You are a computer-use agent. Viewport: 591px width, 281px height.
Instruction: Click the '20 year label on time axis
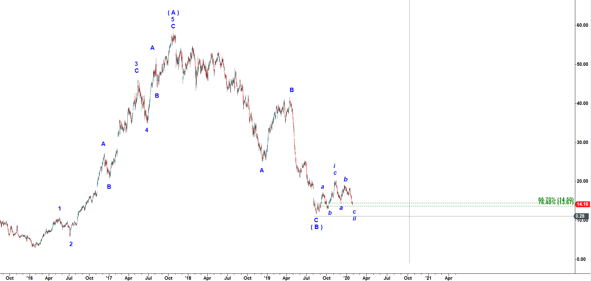click(x=346, y=278)
